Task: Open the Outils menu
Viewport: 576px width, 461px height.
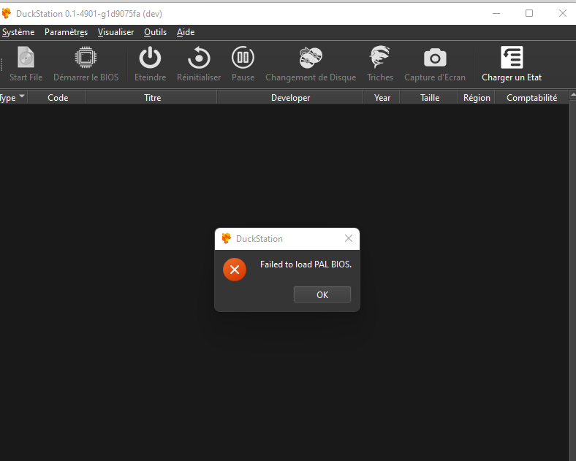Action: point(156,32)
